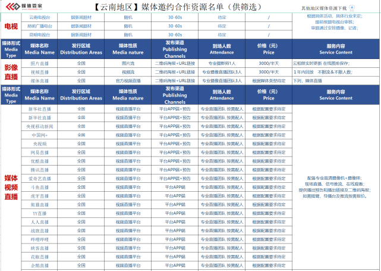Click the 影像直播 category cell

(x=11, y=71)
